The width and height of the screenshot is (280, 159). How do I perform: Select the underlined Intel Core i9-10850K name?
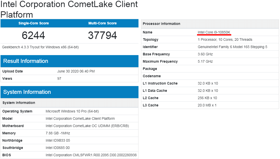point(214,32)
